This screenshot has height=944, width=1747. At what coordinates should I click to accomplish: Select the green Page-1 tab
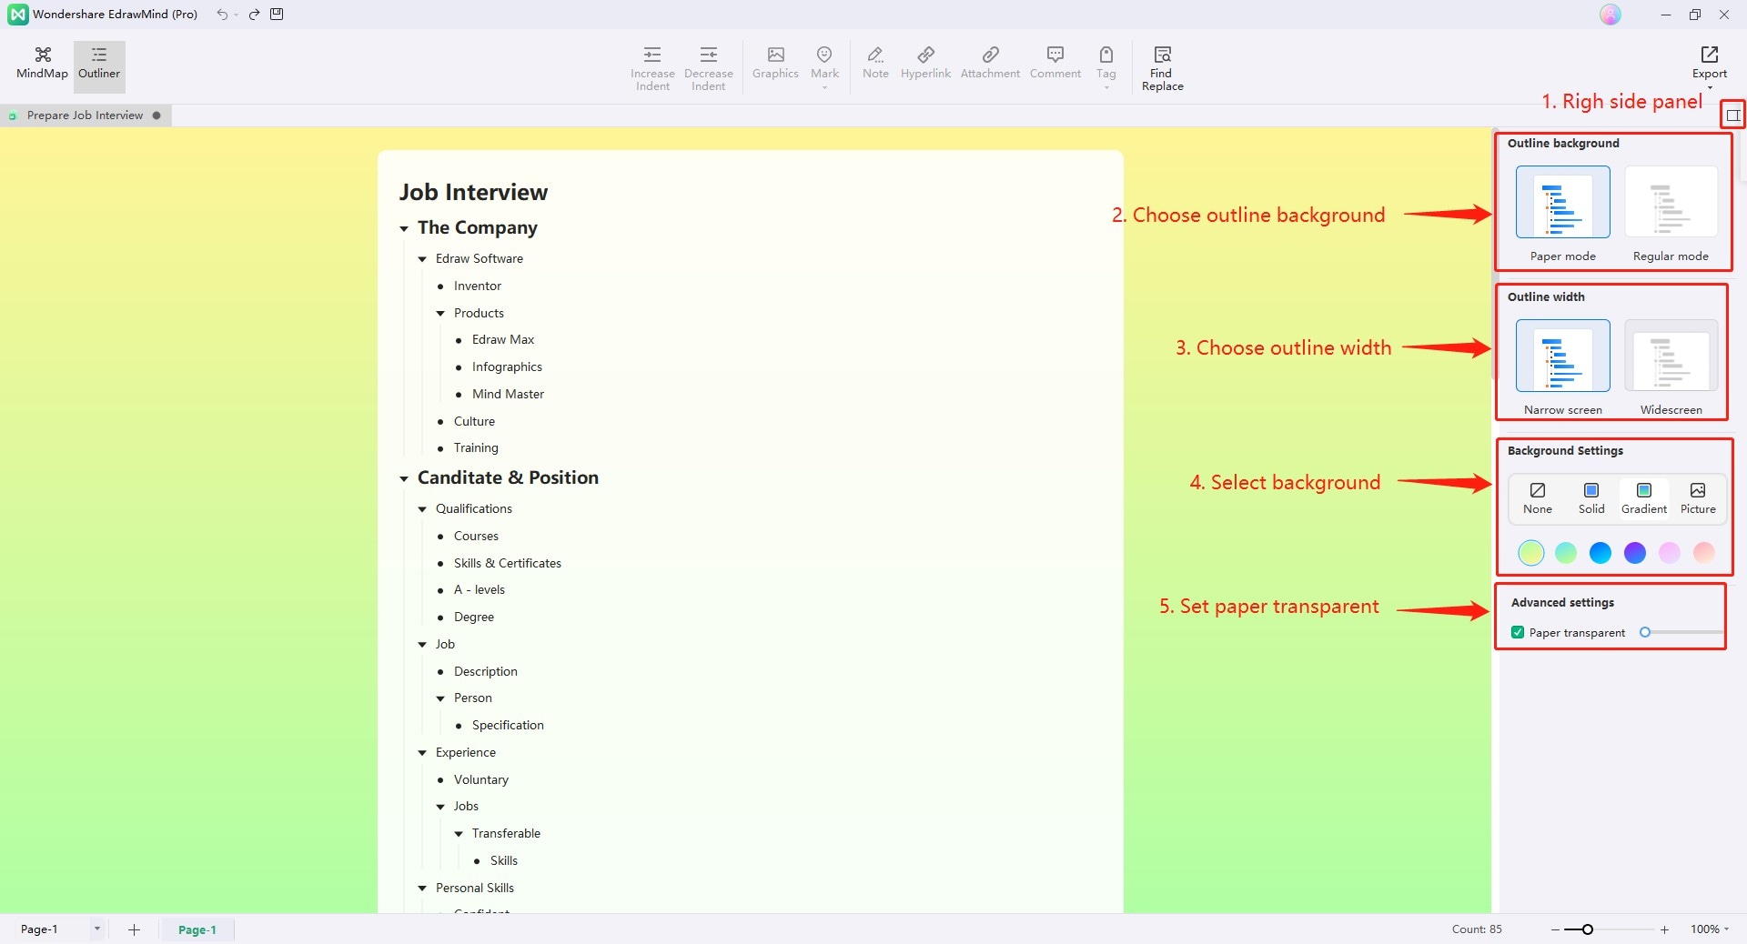pyautogui.click(x=197, y=929)
